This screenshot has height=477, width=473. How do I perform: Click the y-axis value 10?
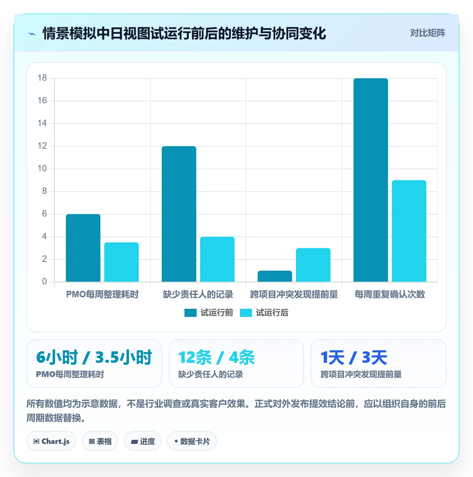(42, 169)
